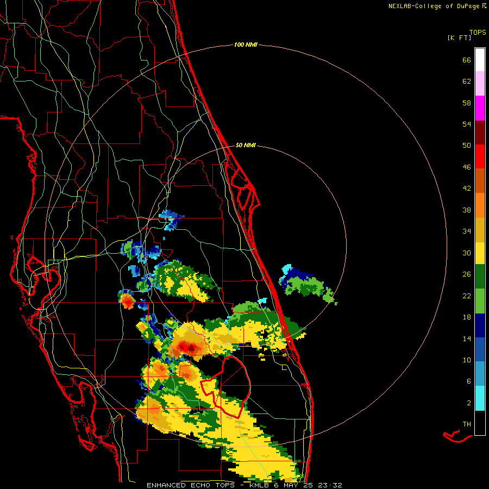
Task: Select the cyan 2 kft swatch
Action: [480, 398]
